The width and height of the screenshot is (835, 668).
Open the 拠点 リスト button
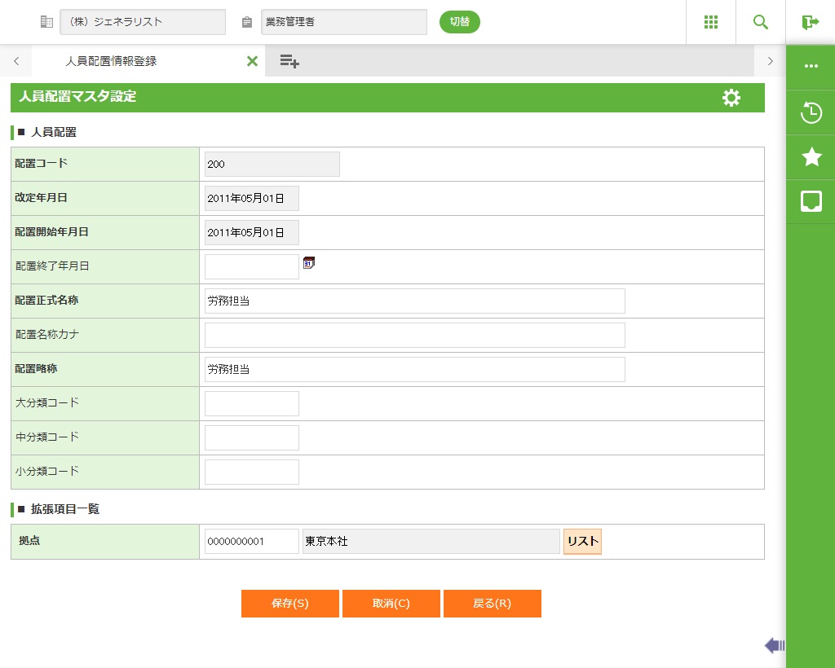582,542
